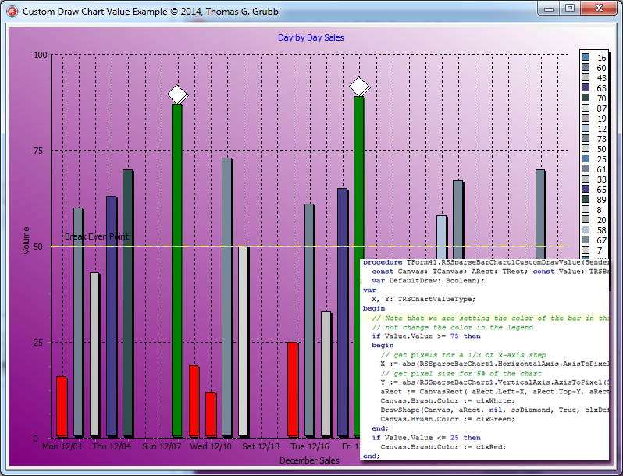Image resolution: width=623 pixels, height=476 pixels.
Task: Click the 'December Sales' axis title
Action: (309, 460)
